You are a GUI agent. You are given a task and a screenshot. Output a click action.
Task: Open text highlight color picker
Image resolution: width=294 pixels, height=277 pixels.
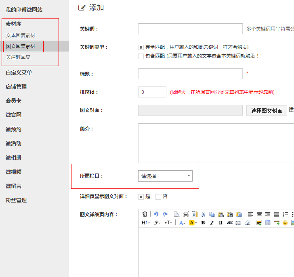(193, 223)
